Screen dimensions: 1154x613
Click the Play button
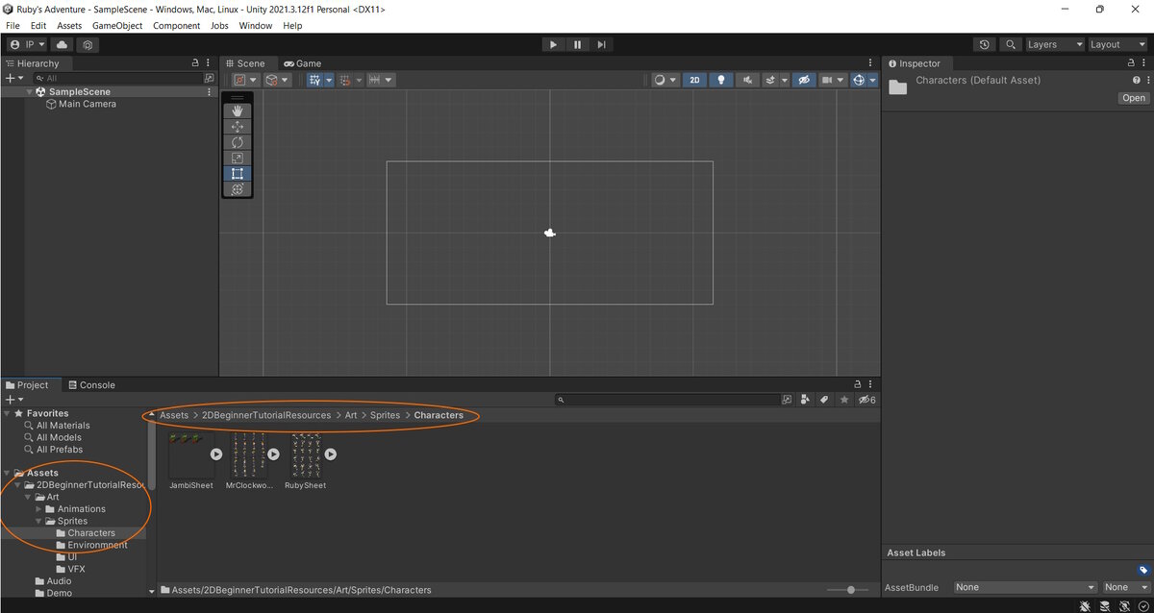click(x=553, y=44)
